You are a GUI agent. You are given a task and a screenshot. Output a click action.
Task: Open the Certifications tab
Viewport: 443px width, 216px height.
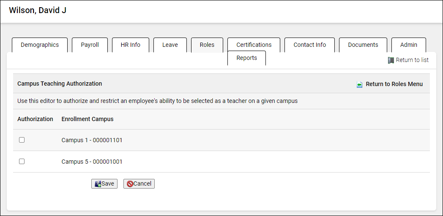click(x=254, y=45)
